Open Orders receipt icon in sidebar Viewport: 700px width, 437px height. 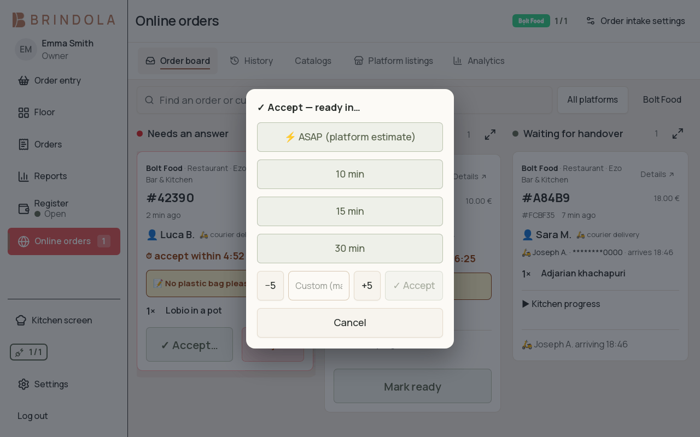coord(24,144)
